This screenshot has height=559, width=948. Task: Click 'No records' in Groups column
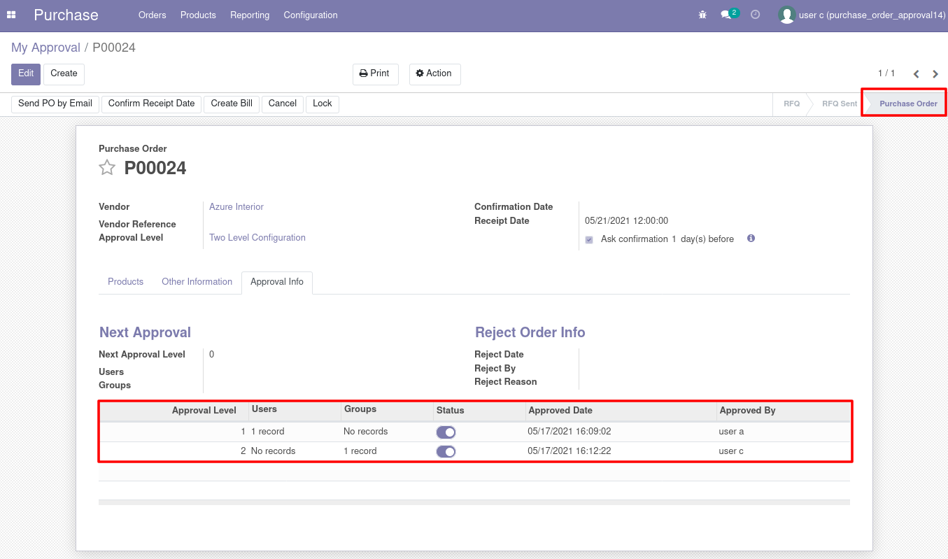click(x=365, y=432)
